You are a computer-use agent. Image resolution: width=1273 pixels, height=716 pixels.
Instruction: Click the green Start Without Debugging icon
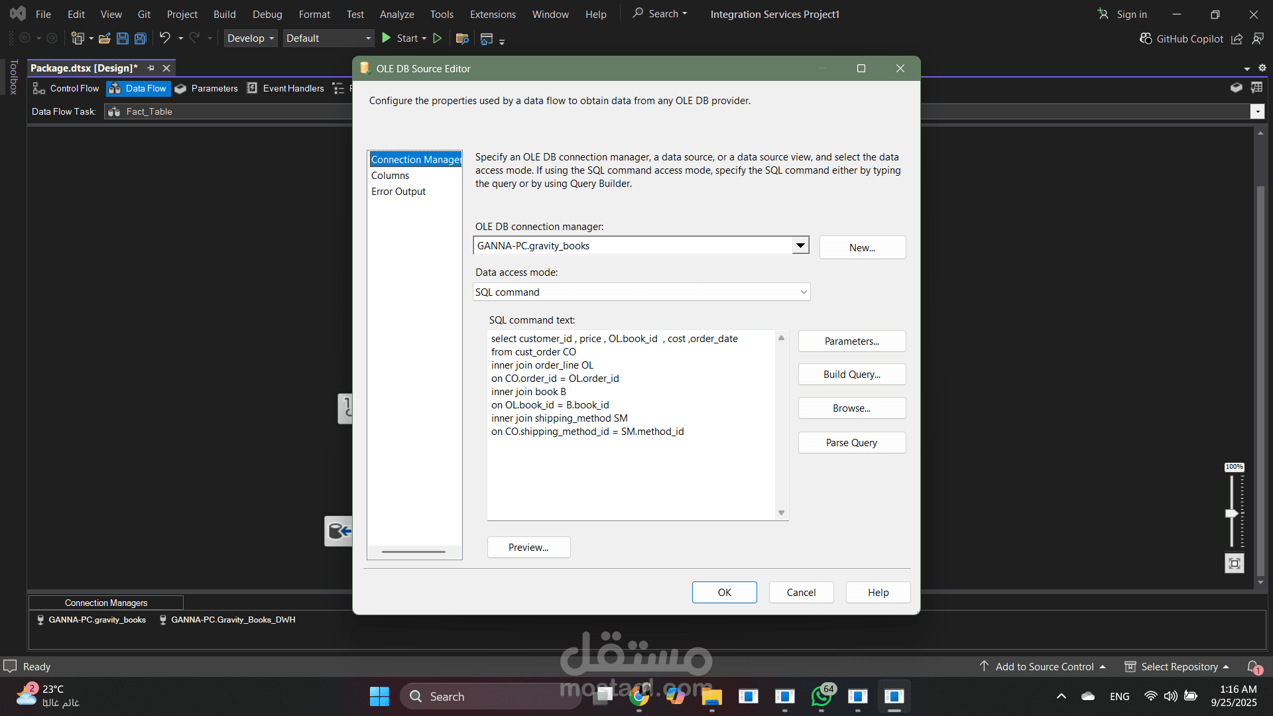pyautogui.click(x=438, y=38)
